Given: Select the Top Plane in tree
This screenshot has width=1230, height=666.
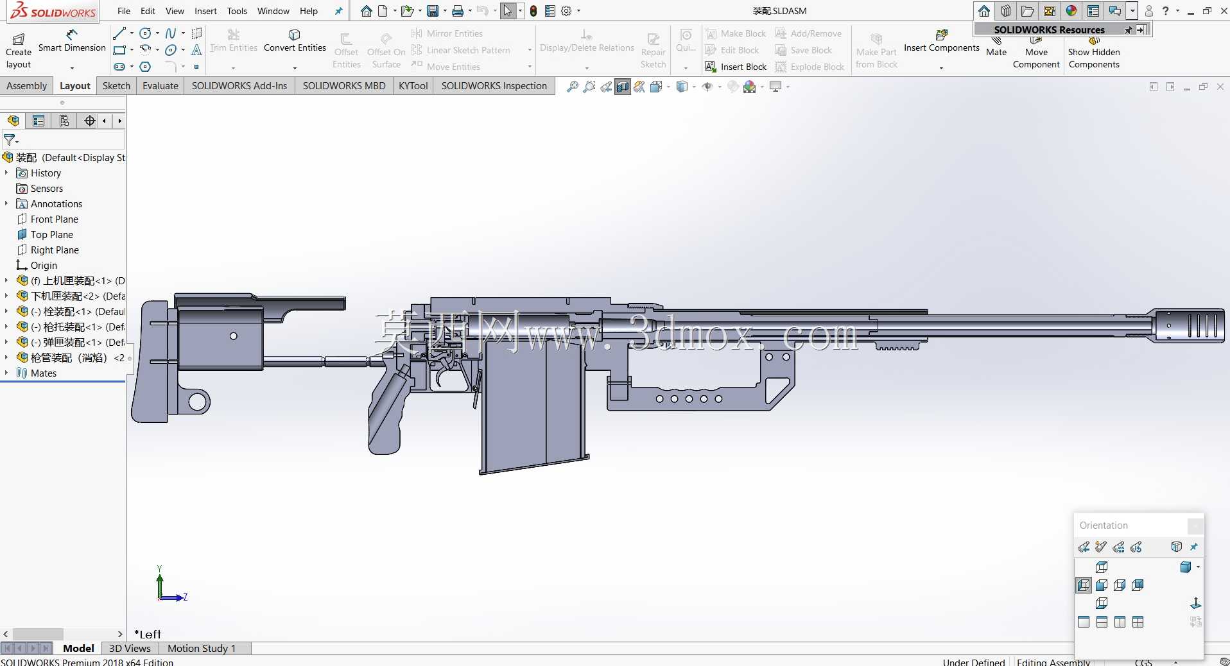Looking at the screenshot, I should [46, 234].
